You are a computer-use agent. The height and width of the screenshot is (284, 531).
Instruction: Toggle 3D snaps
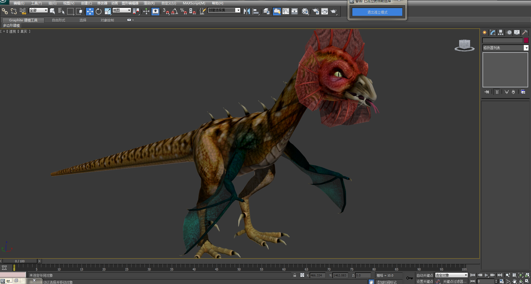[x=166, y=11]
